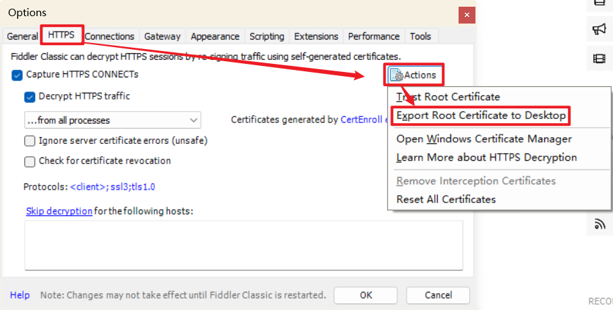Enable Check for certificate revocation

click(30, 161)
